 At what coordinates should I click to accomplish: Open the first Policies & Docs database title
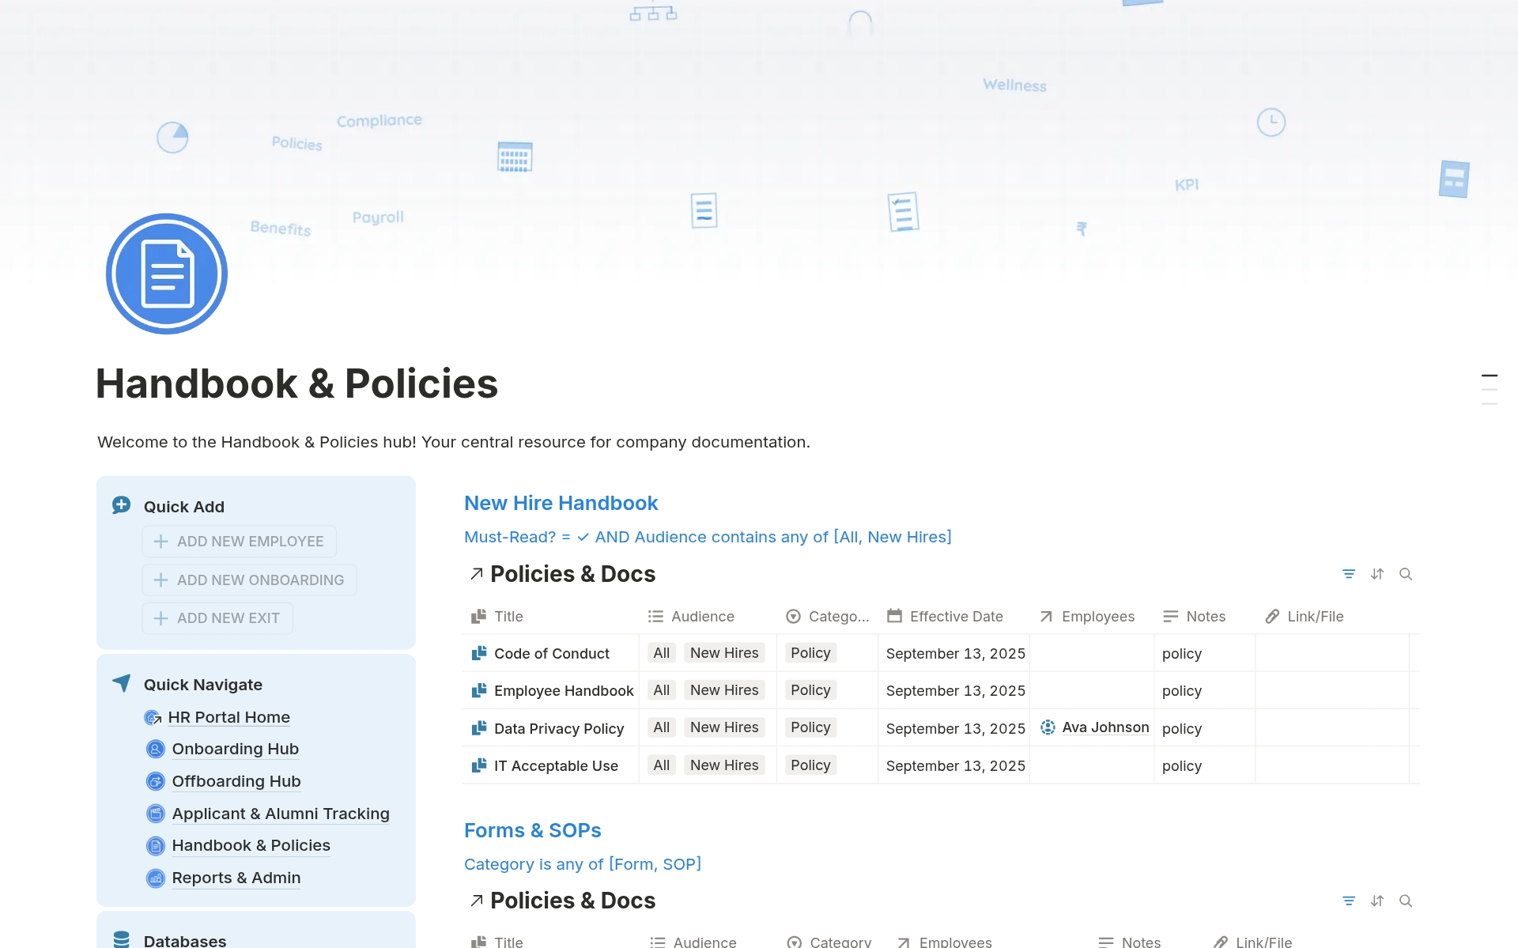[x=573, y=574]
